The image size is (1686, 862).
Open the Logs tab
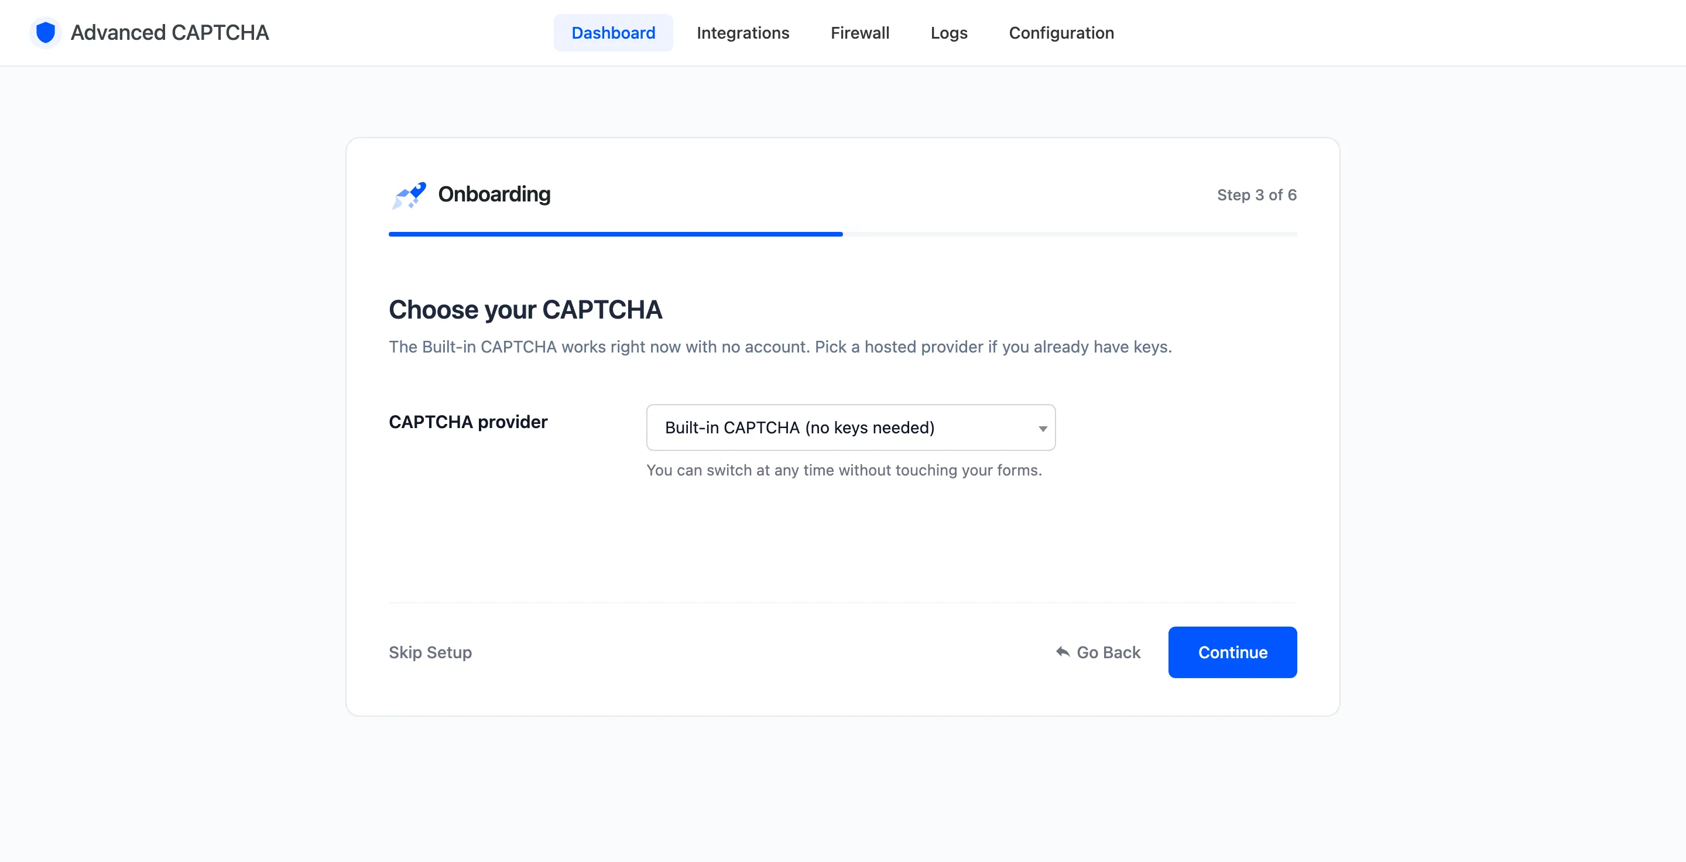(948, 33)
